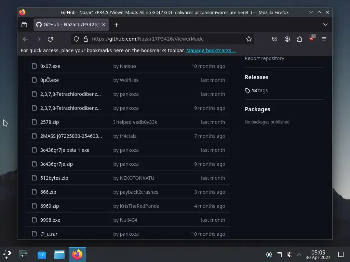Click file icon beside 2578.zip

point(34,122)
